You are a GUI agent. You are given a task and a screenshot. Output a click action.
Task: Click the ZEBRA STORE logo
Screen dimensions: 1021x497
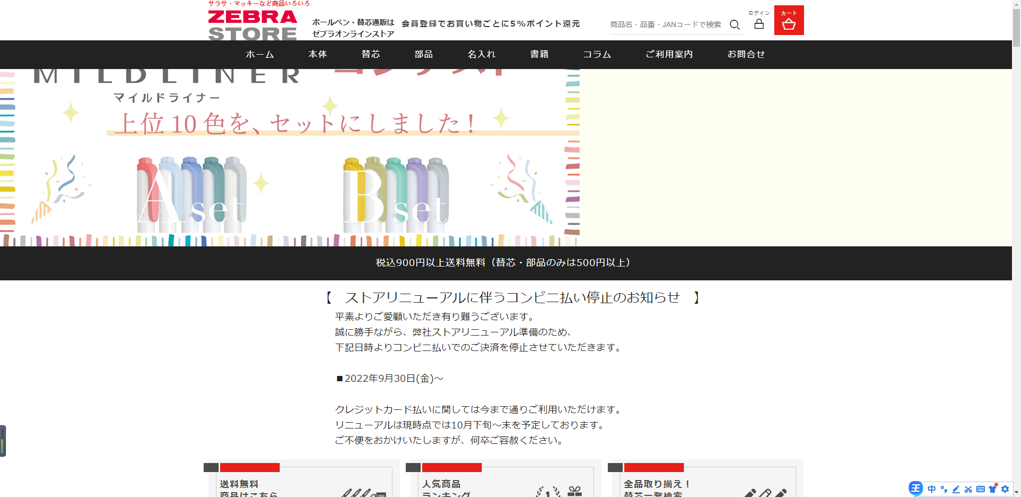pos(253,25)
